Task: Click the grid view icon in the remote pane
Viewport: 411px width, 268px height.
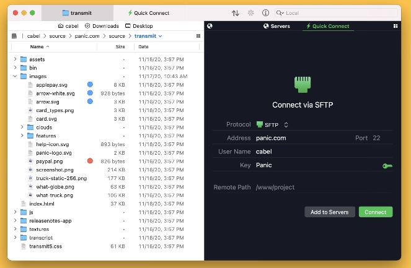Action: [396, 26]
